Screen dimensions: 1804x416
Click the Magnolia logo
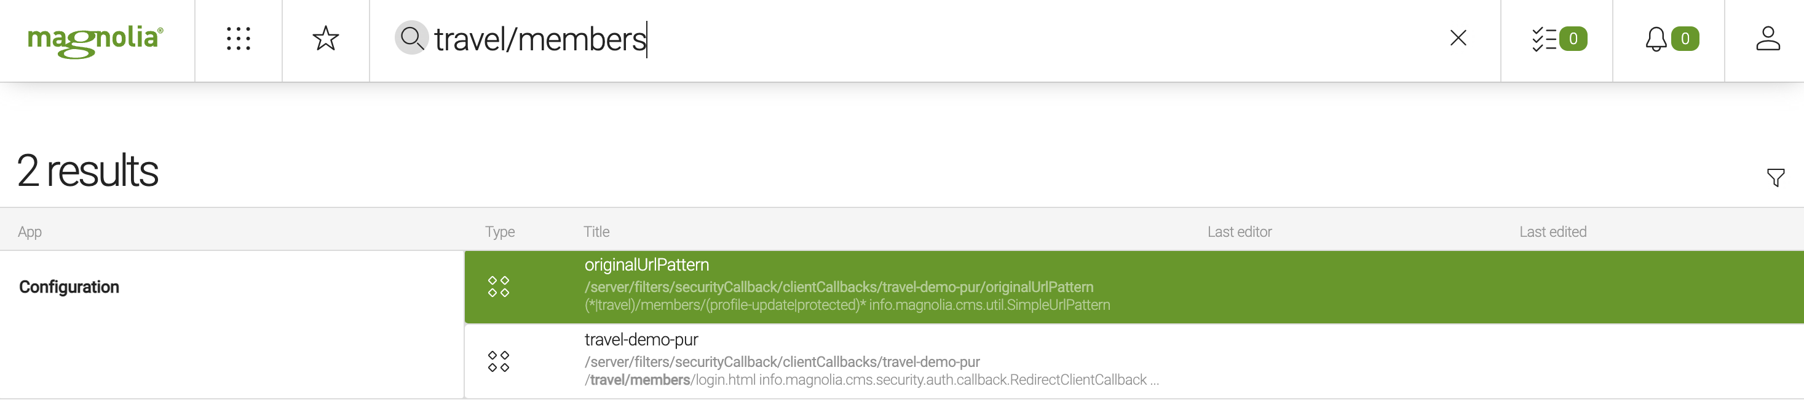pyautogui.click(x=95, y=40)
